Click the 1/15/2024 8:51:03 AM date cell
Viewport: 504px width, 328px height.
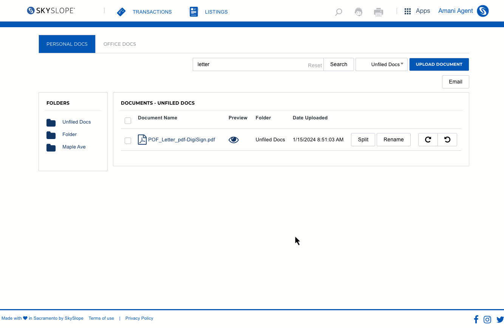click(x=318, y=139)
